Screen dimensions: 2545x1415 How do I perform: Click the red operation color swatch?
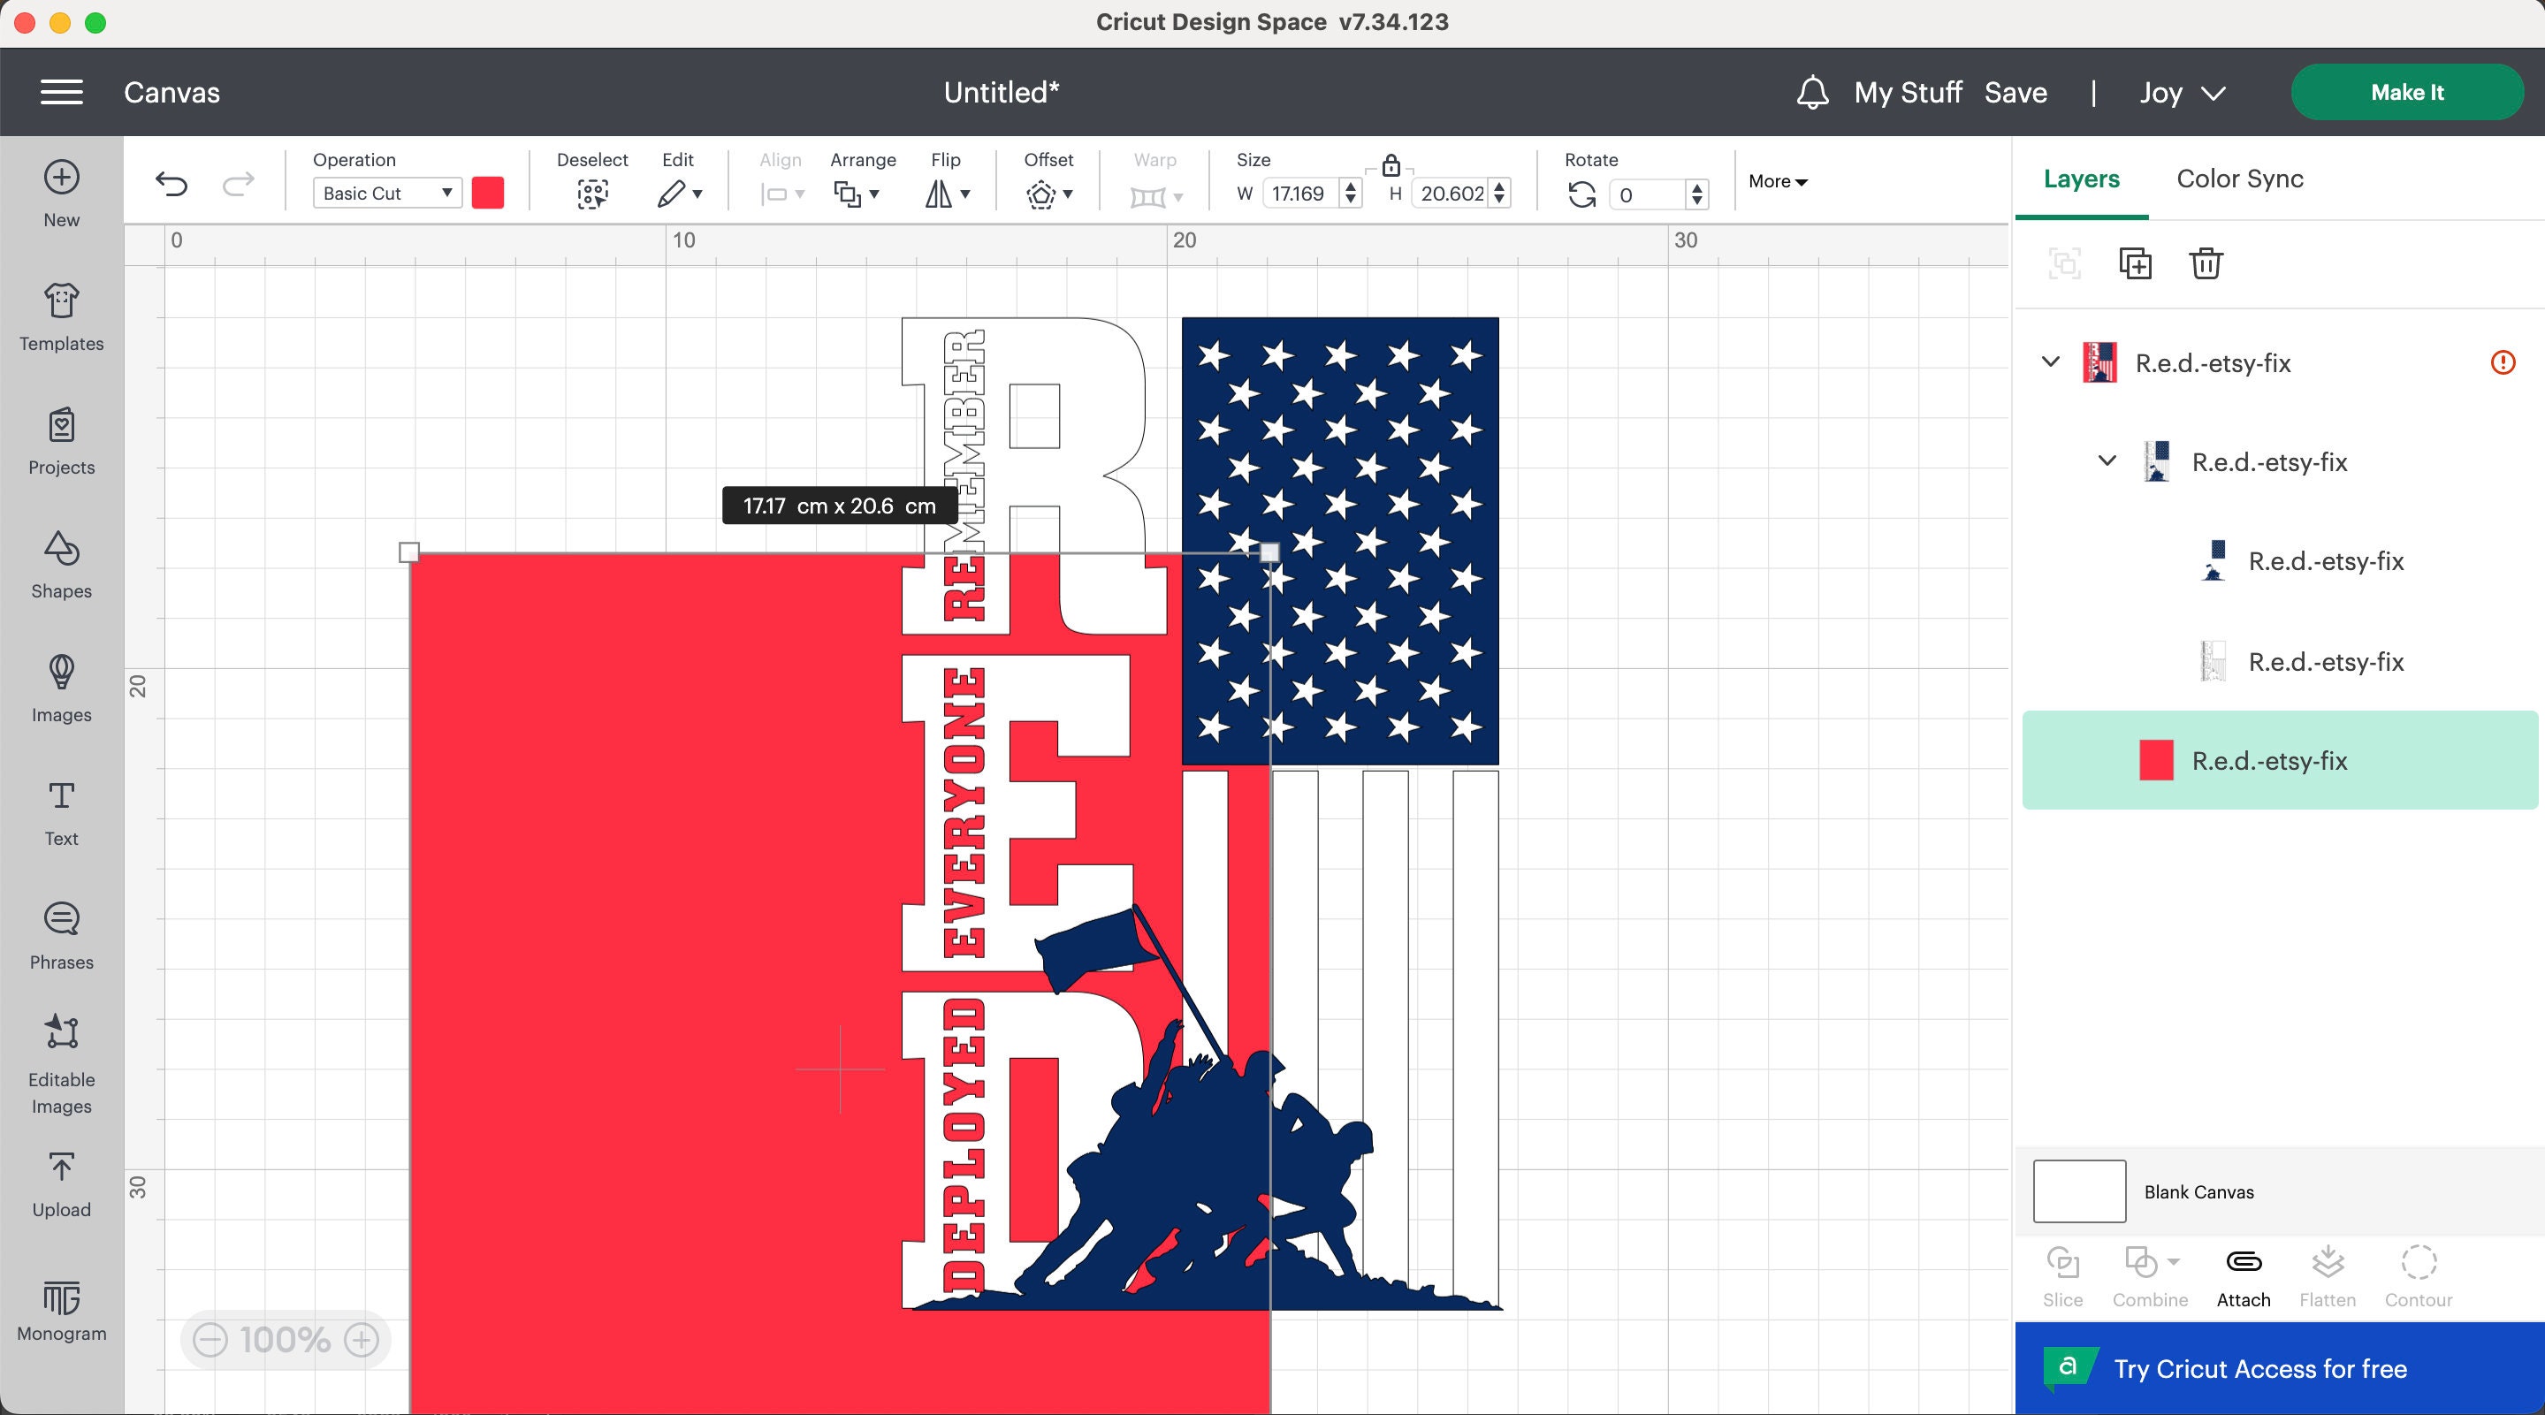click(x=488, y=193)
